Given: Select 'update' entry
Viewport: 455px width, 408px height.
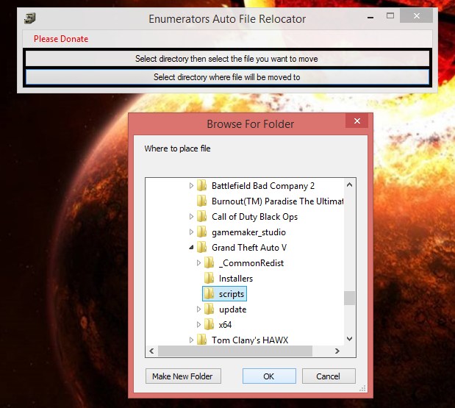Looking at the screenshot, I should click(232, 309).
